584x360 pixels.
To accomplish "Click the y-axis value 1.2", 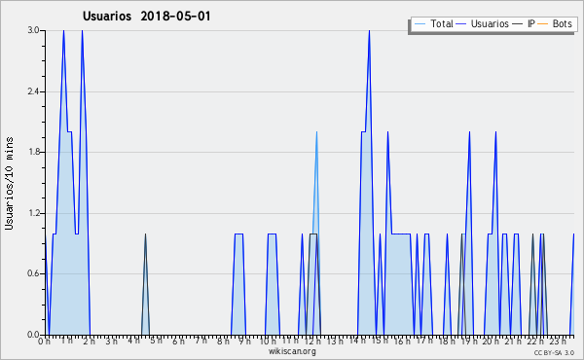I will (33, 213).
